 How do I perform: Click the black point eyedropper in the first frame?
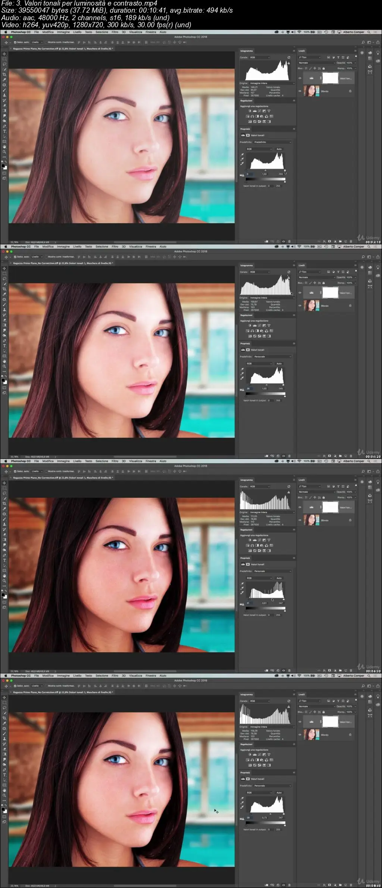(242, 154)
